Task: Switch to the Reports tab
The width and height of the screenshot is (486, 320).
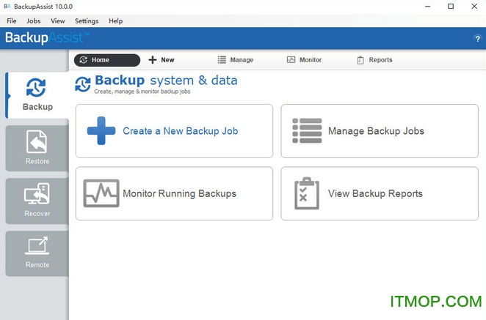Action: 374,60
